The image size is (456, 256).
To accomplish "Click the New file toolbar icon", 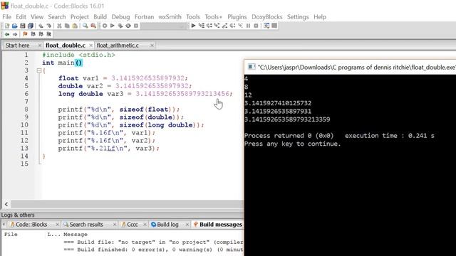I will (7, 26).
